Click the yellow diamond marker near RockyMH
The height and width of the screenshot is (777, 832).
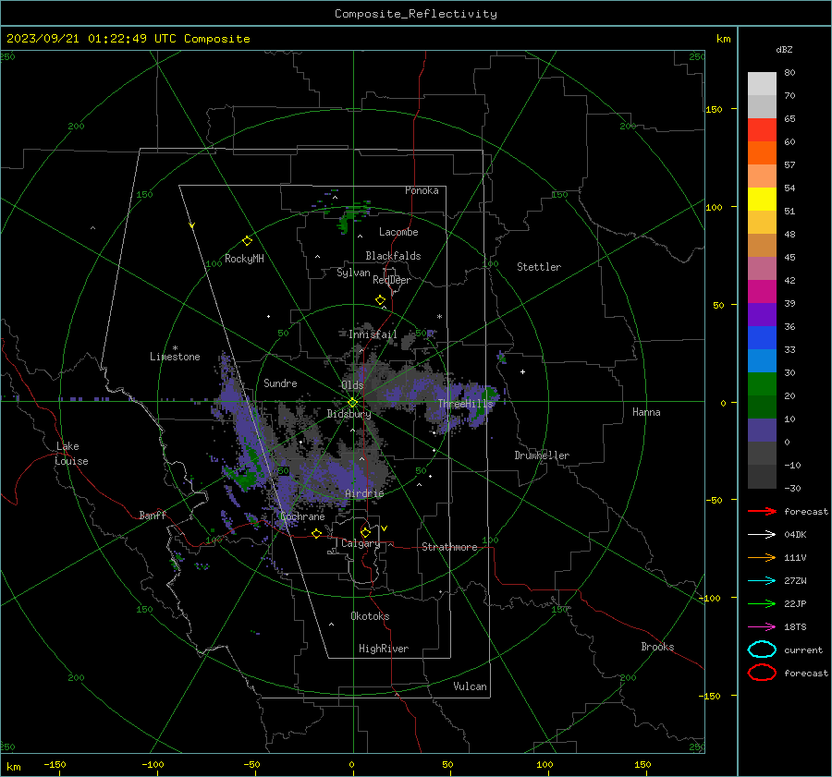point(247,241)
